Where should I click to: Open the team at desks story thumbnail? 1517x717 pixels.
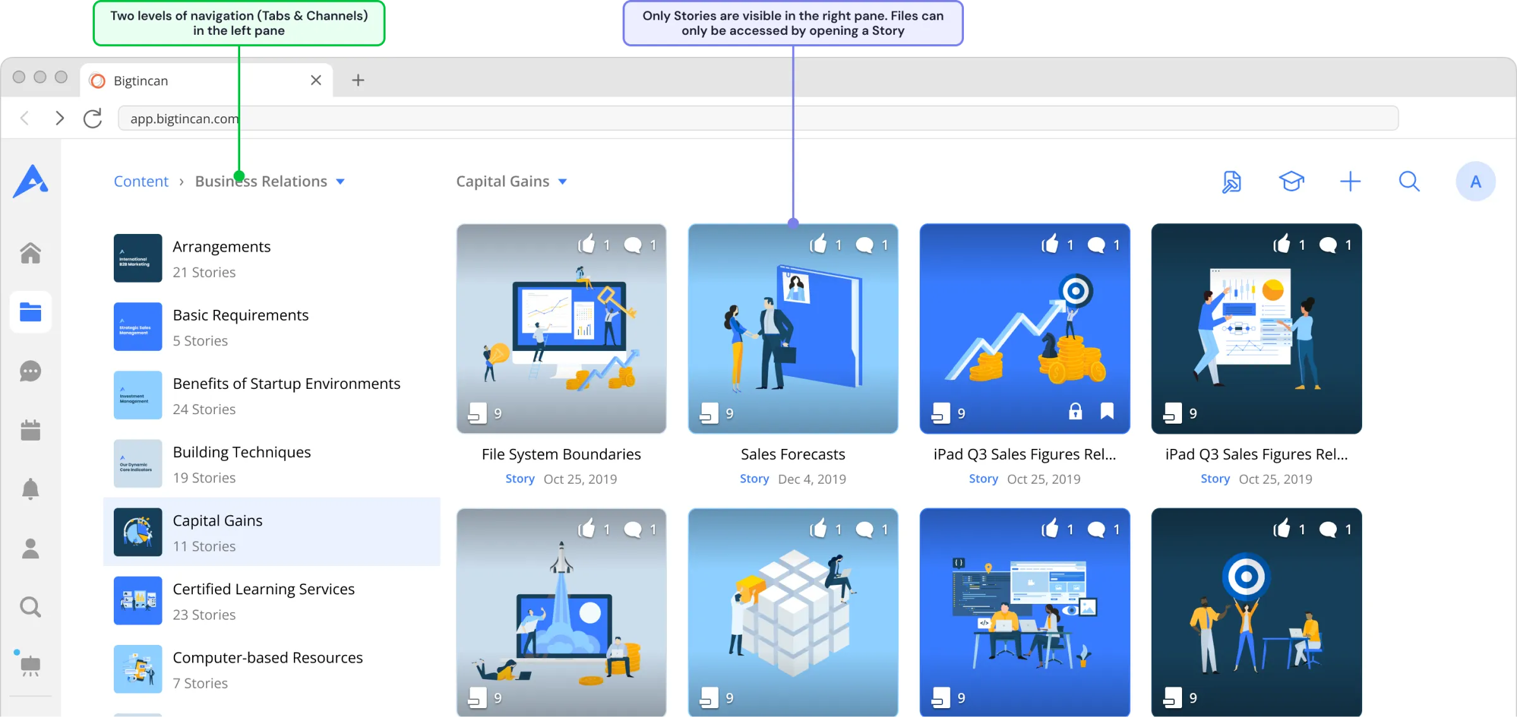[1025, 612]
